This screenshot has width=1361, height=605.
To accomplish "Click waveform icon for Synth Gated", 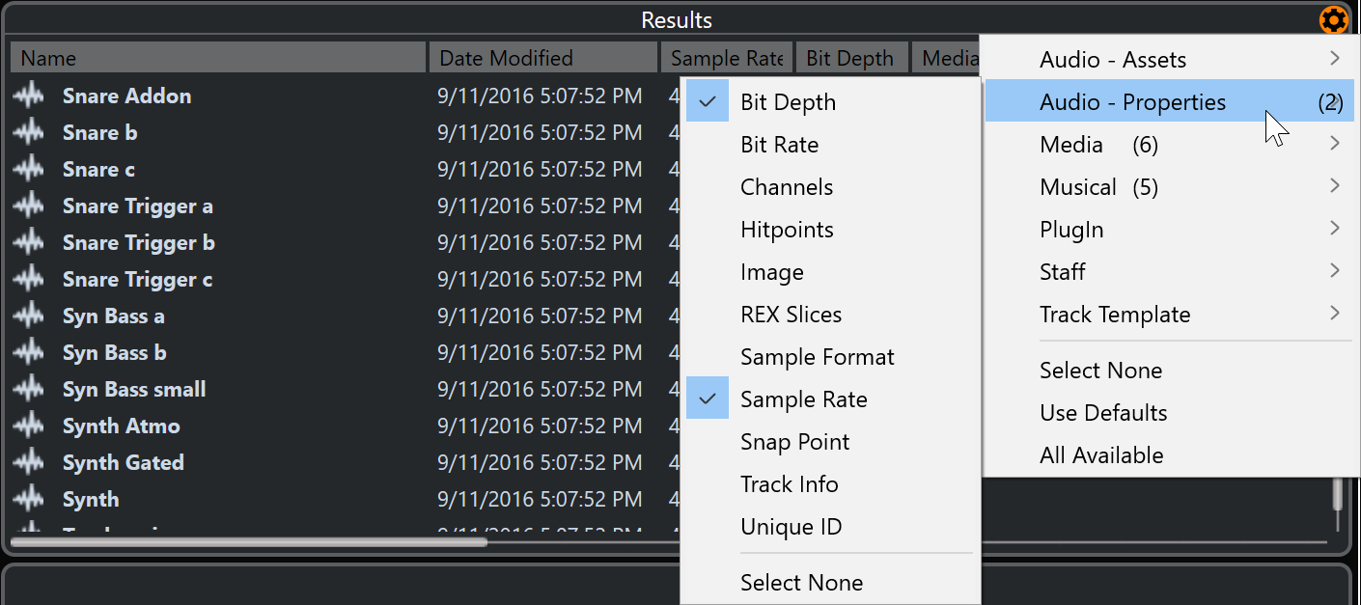I will (30, 462).
